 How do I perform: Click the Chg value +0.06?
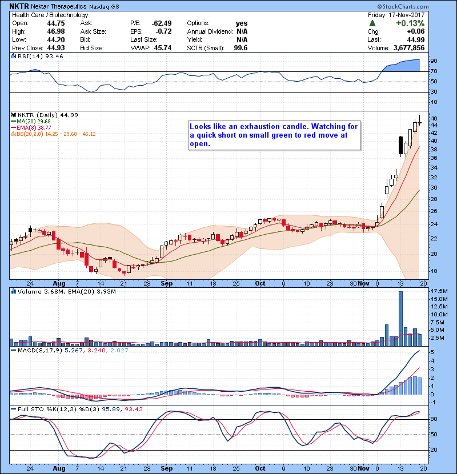coord(415,31)
